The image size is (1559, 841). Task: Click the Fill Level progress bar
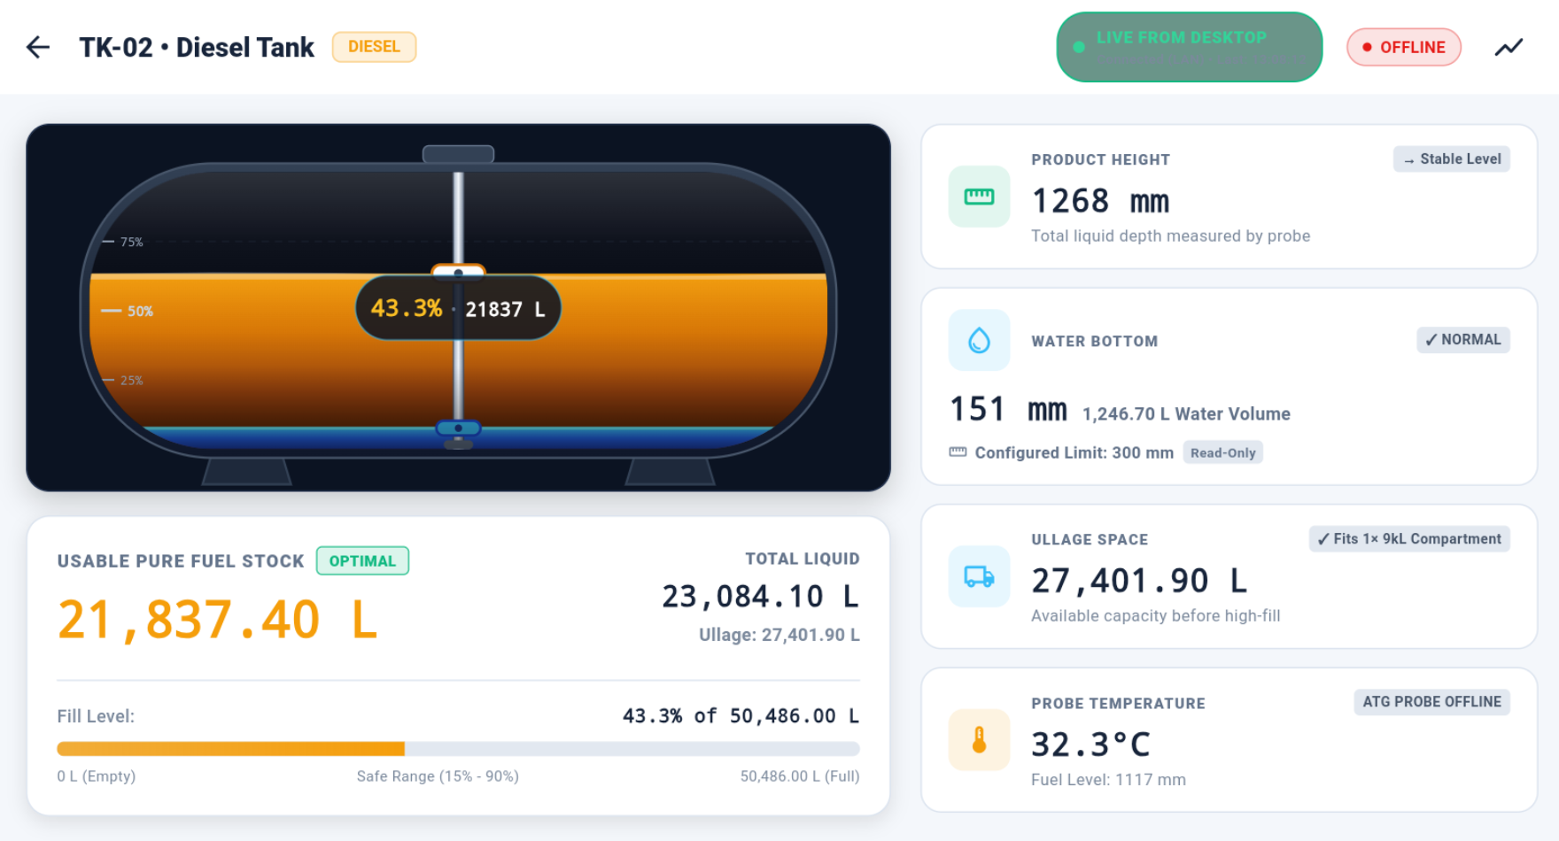(458, 749)
